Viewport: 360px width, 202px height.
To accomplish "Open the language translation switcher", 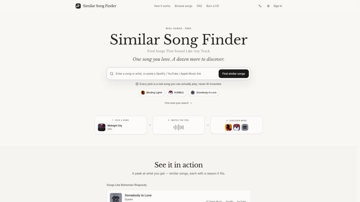I will click(260, 6).
